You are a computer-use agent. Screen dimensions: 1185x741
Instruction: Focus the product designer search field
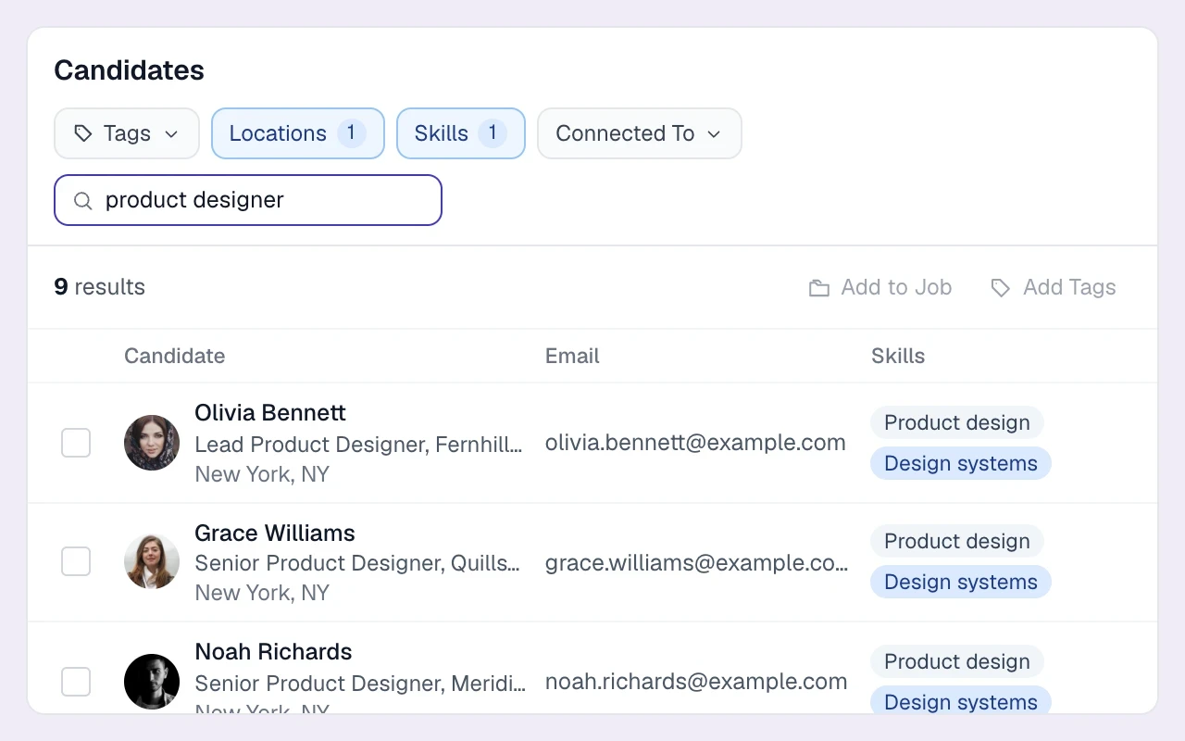(248, 200)
